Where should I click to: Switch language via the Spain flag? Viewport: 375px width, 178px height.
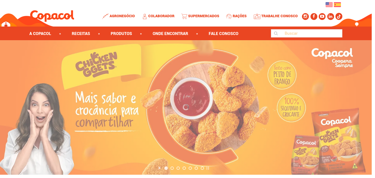[337, 5]
